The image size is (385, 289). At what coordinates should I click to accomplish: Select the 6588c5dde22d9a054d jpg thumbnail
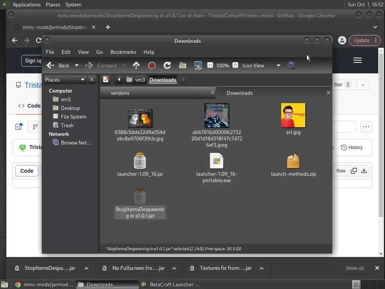(140, 118)
